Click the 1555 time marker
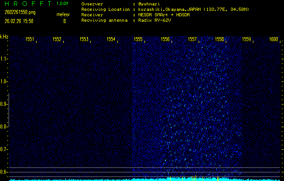Screen dimensions: 284x181 [138, 39]
